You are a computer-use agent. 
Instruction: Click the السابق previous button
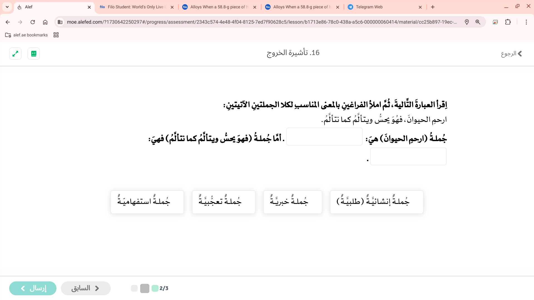(x=86, y=288)
